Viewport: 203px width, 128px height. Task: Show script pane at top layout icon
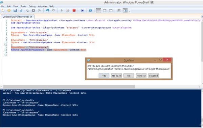point(98,10)
